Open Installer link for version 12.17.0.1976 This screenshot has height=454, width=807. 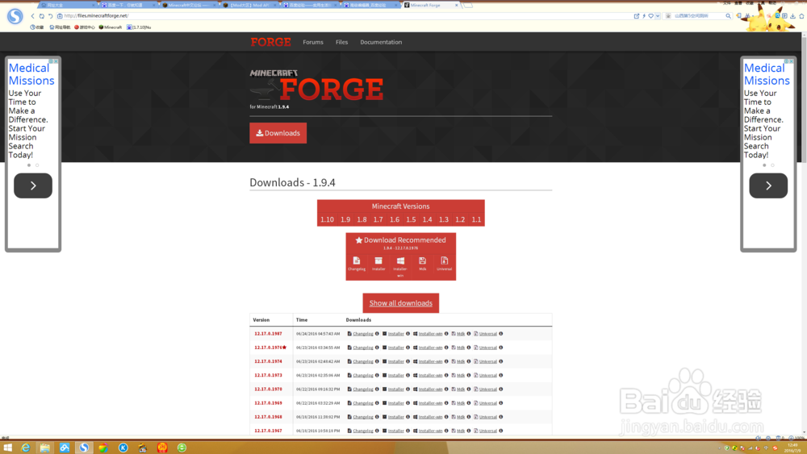coord(395,348)
